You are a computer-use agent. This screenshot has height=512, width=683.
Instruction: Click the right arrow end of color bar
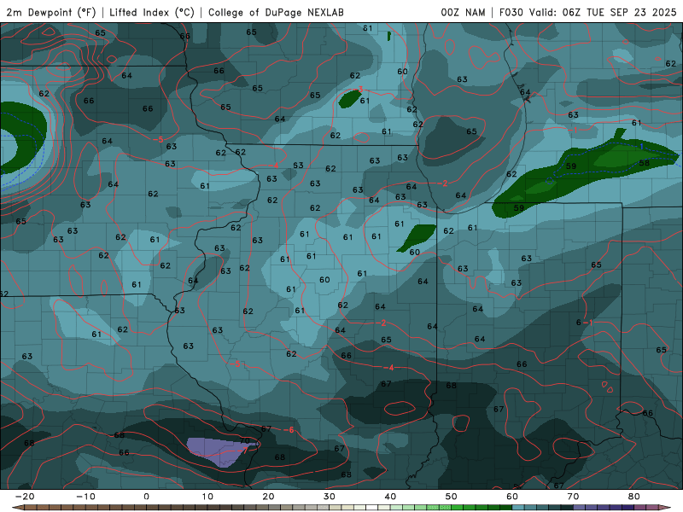coord(664,508)
